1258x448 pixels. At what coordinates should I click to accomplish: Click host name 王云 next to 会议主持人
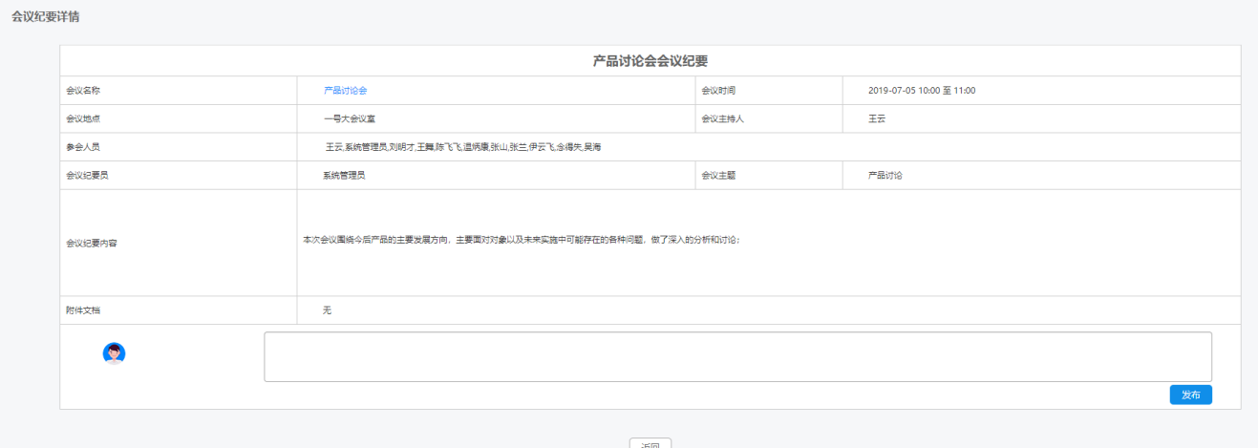pos(878,119)
